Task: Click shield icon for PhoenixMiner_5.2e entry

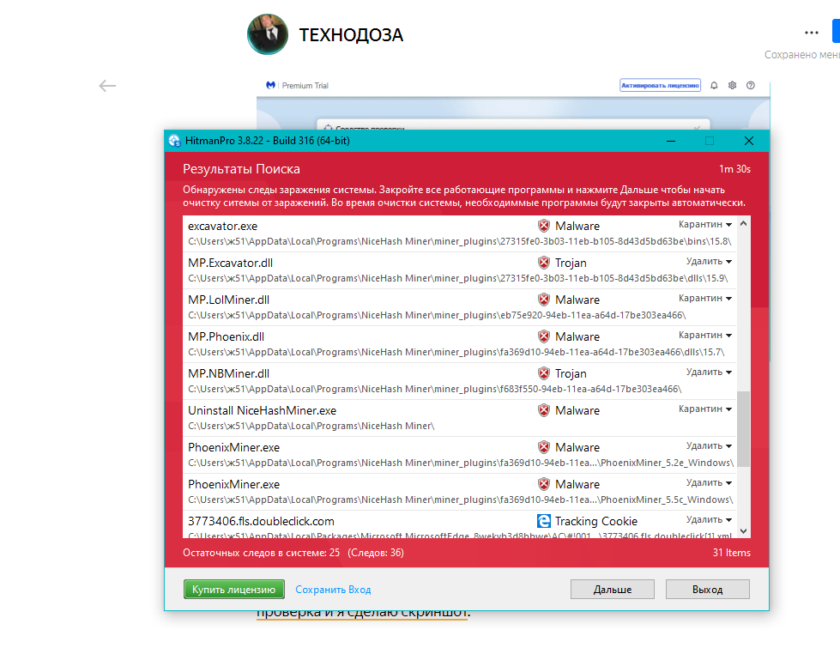Action: pyautogui.click(x=544, y=447)
